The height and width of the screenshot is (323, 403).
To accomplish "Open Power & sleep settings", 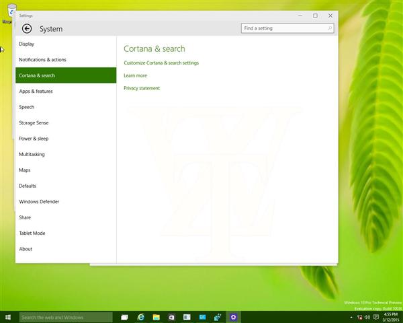I will point(34,139).
